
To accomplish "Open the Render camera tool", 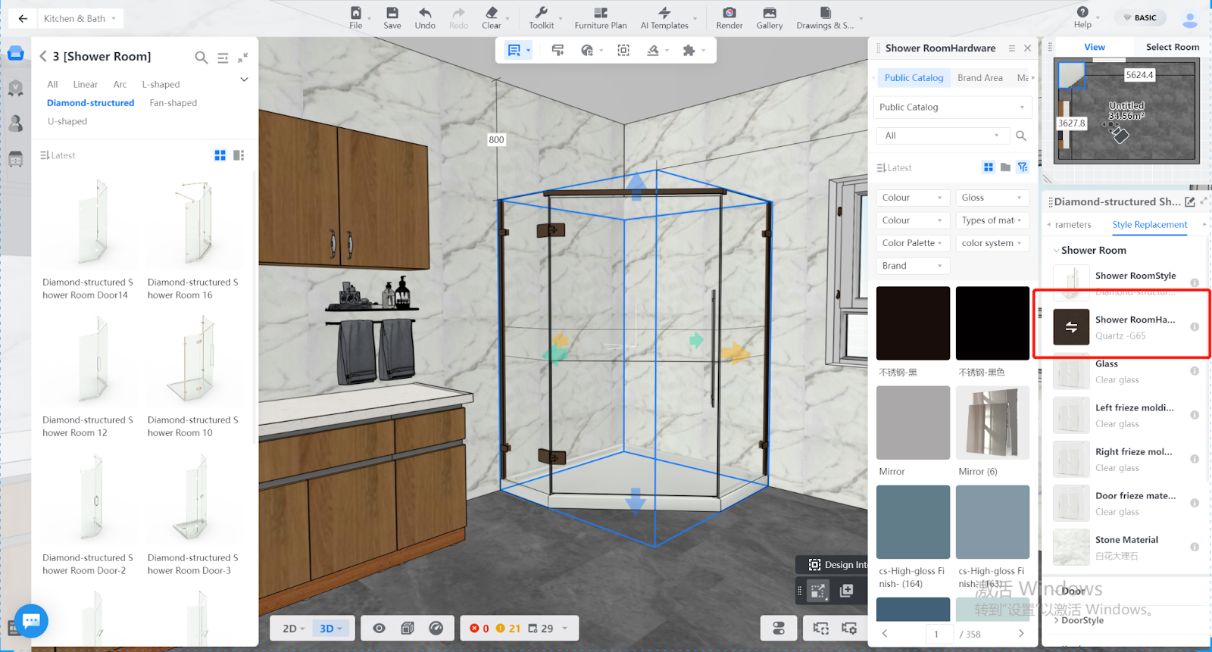I will pyautogui.click(x=729, y=14).
